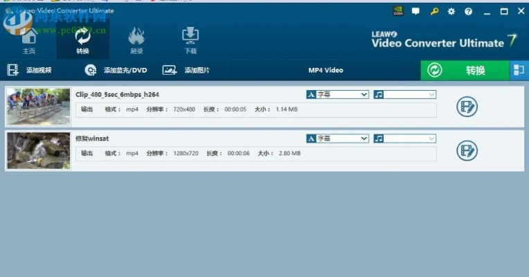Edit the Clip_480_5sec_6mbps_h264 video

(x=468, y=107)
